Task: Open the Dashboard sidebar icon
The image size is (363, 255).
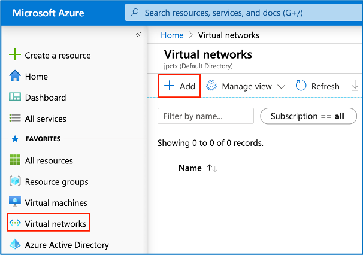Action: [15, 97]
